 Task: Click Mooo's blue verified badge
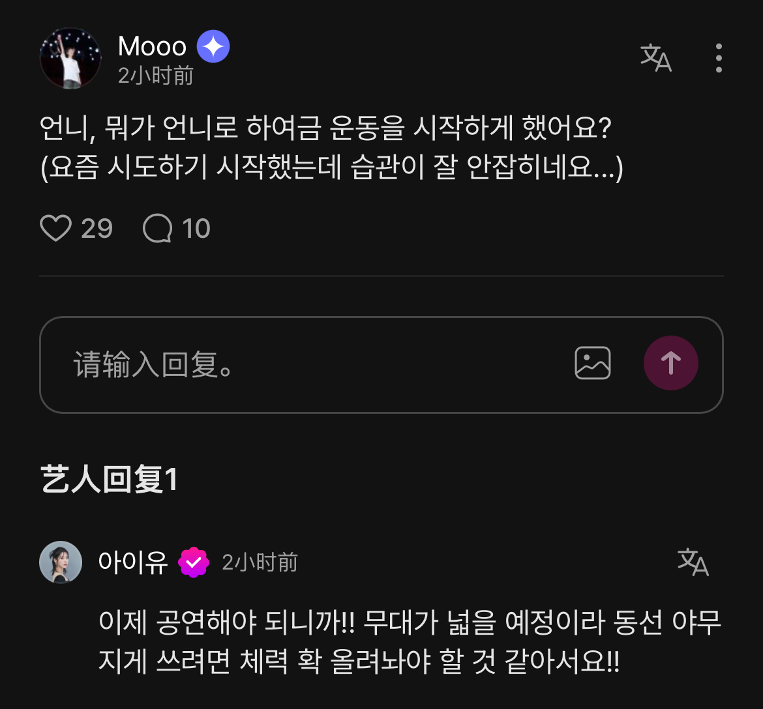212,46
